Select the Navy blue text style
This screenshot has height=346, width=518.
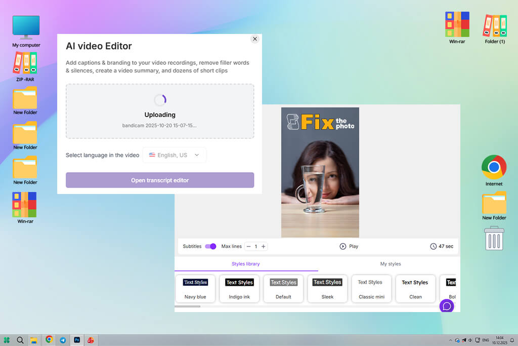195,289
